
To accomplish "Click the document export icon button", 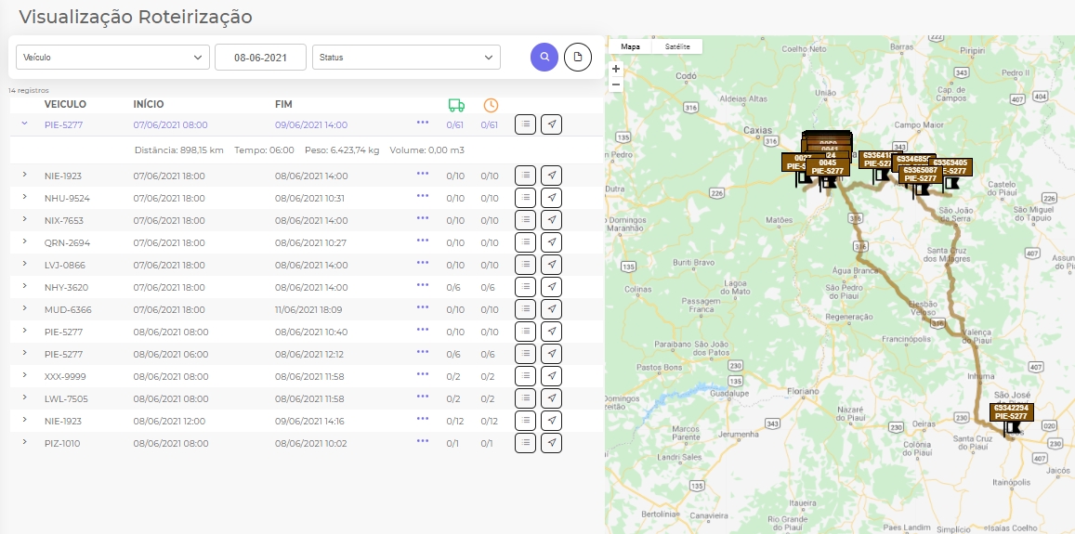I will (578, 57).
